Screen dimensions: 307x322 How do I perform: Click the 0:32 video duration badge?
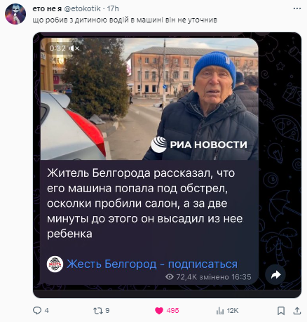click(57, 48)
